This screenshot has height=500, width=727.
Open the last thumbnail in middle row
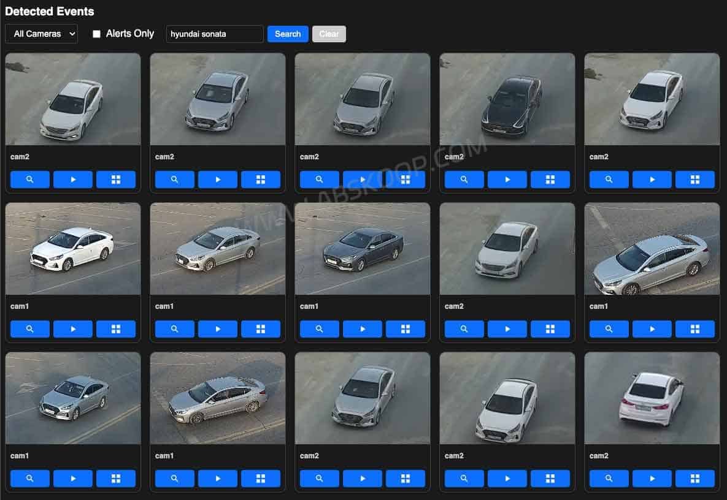coord(652,249)
